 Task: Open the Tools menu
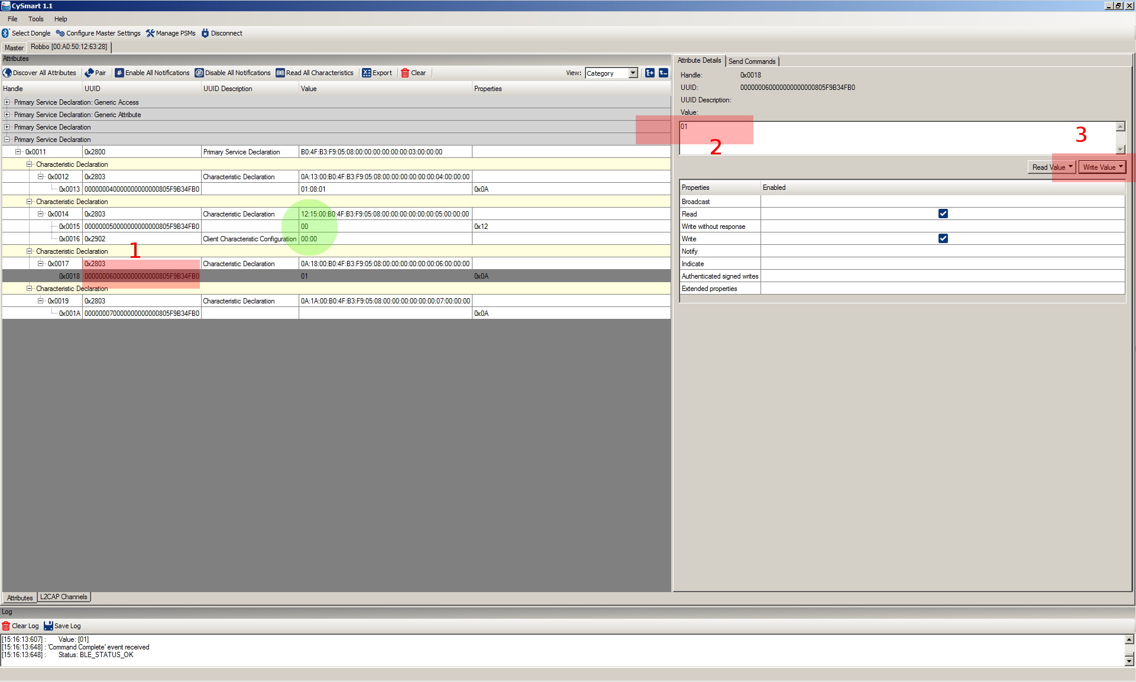pos(35,19)
